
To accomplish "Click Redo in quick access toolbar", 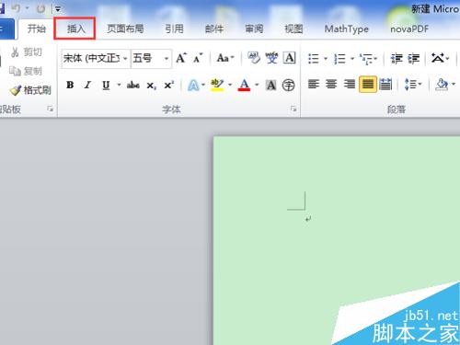I will click(40, 9).
